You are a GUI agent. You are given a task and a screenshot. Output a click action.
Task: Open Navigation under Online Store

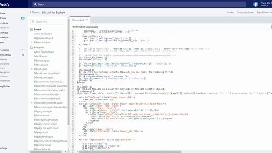tap(5, 72)
